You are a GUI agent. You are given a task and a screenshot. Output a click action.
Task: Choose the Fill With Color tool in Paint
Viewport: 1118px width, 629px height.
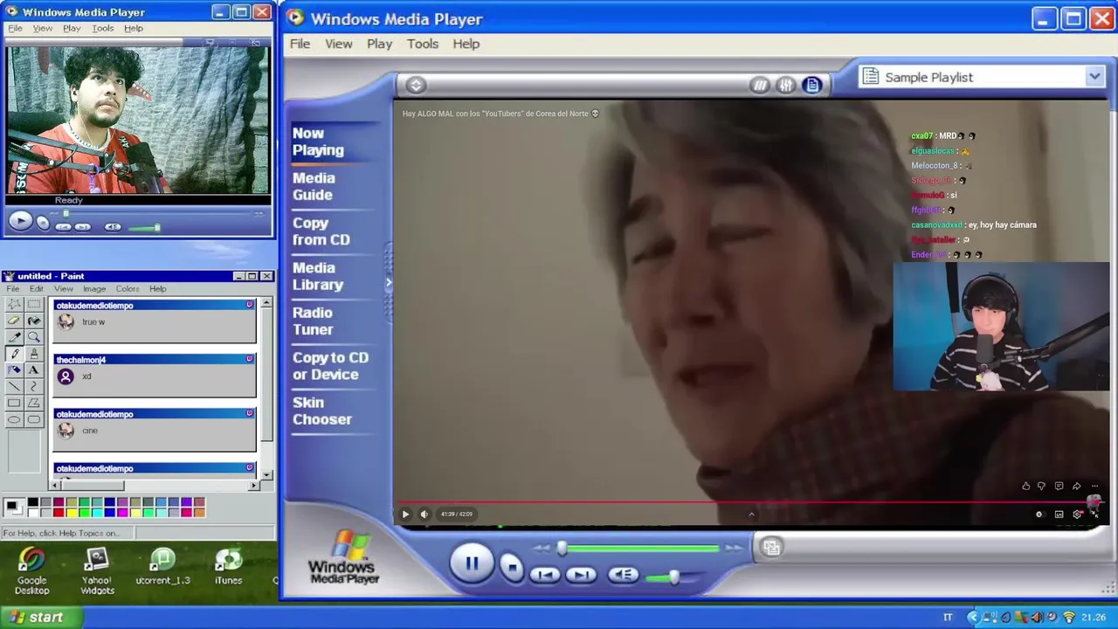point(33,321)
